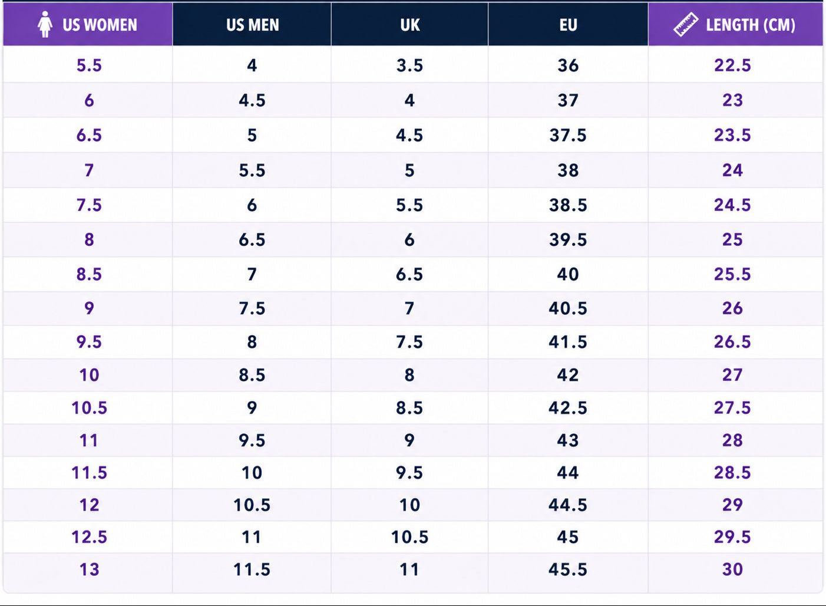826x606 pixels.
Task: Click the EU 45.5 cell
Action: 568,569
